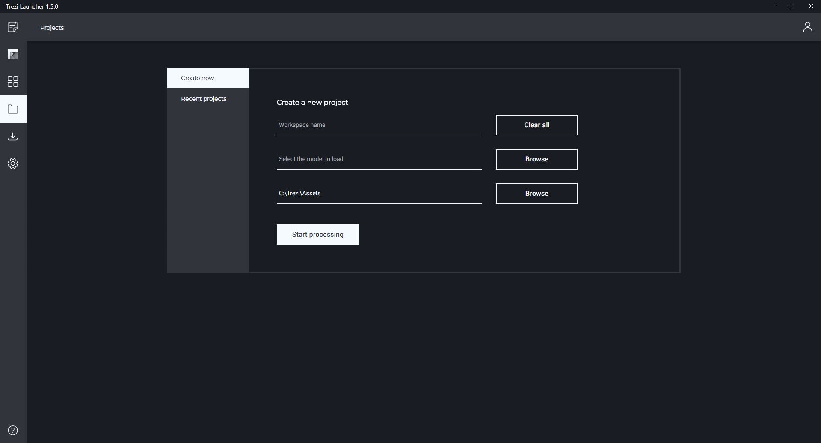Switch to the Create new tab
This screenshot has width=821, height=443.
[x=208, y=78]
